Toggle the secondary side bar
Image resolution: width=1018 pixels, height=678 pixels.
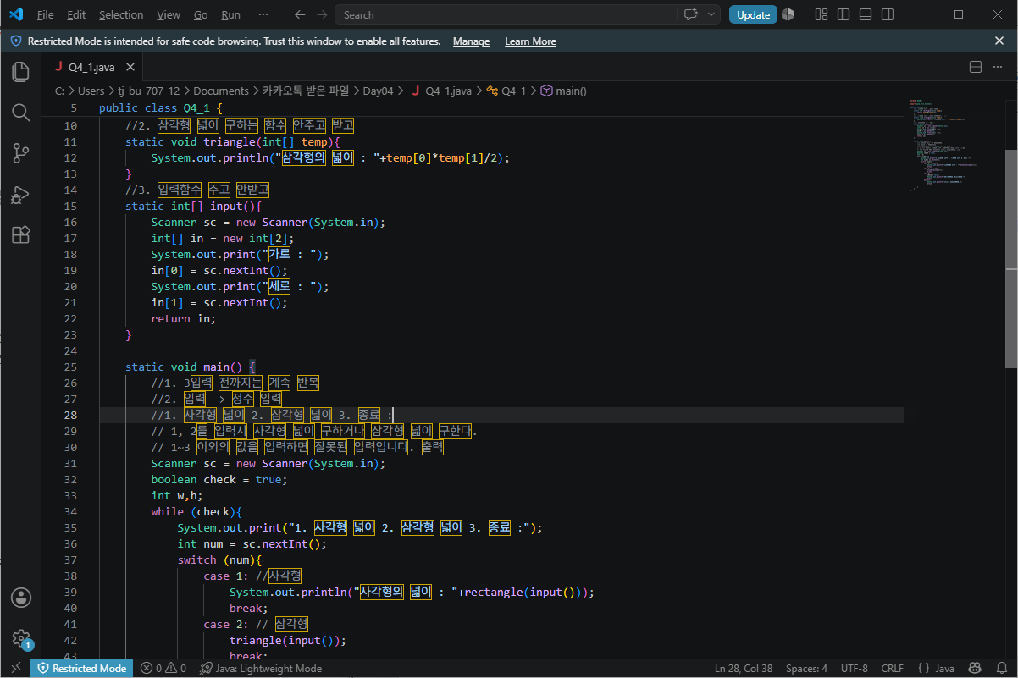(888, 14)
